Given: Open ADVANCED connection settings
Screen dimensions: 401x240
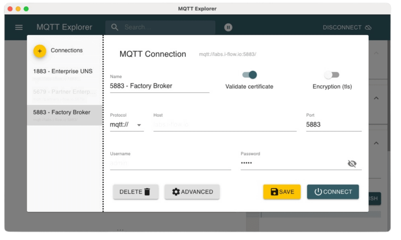Looking at the screenshot, I should pos(192,192).
